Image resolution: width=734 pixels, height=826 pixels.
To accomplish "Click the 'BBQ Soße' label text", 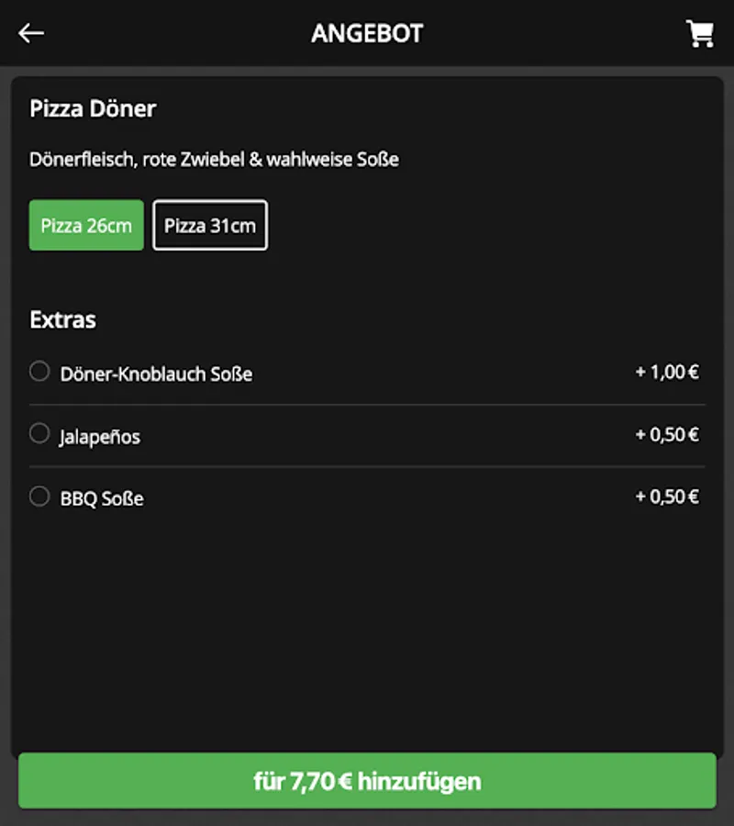I will click(x=102, y=499).
